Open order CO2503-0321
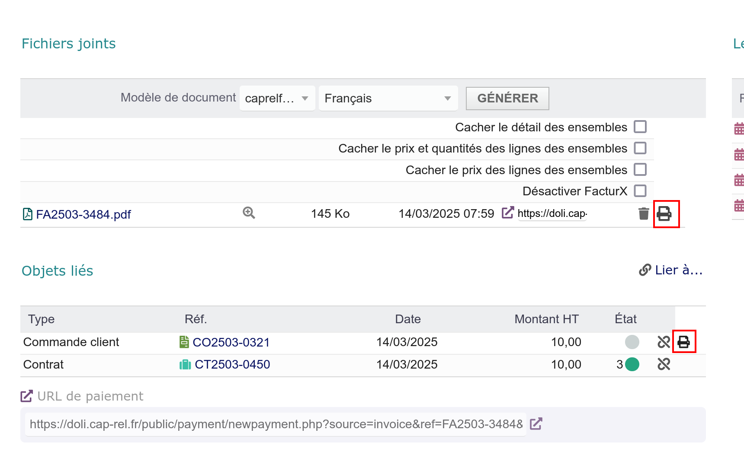Viewport: 744px width, 455px height. click(231, 342)
